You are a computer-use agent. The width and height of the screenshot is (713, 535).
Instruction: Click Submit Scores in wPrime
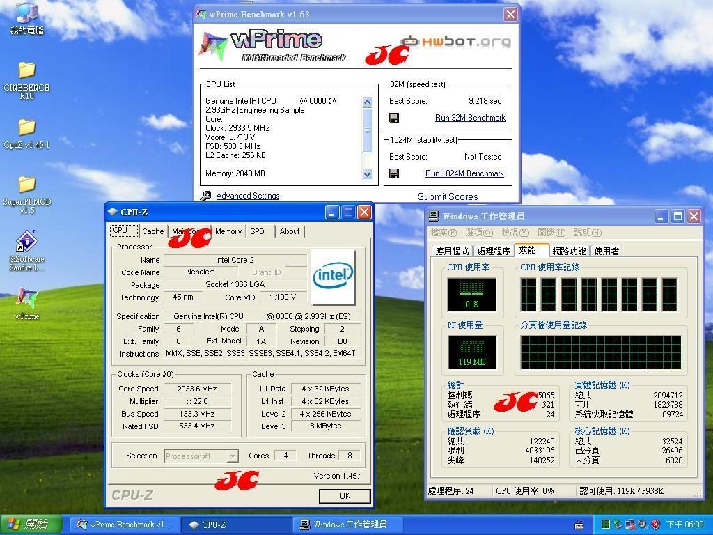point(448,196)
